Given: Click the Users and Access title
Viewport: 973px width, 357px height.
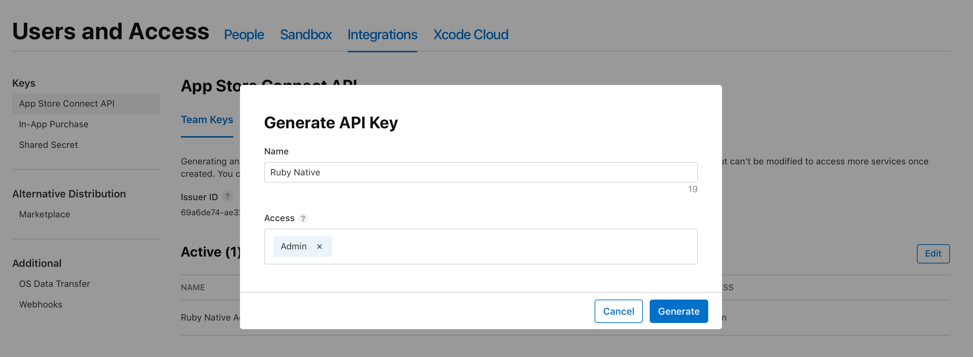Looking at the screenshot, I should pos(111,31).
